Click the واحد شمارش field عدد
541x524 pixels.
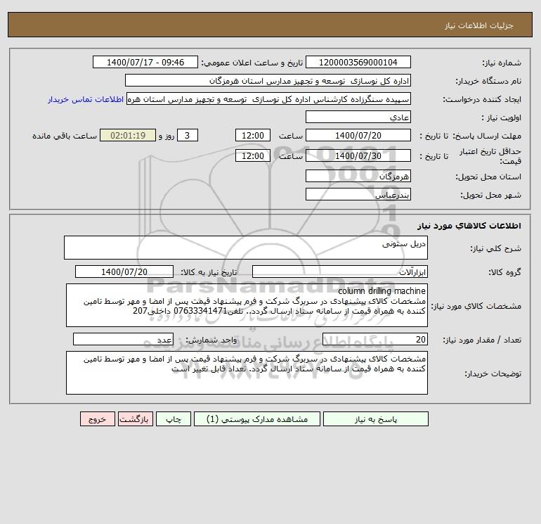point(123,339)
